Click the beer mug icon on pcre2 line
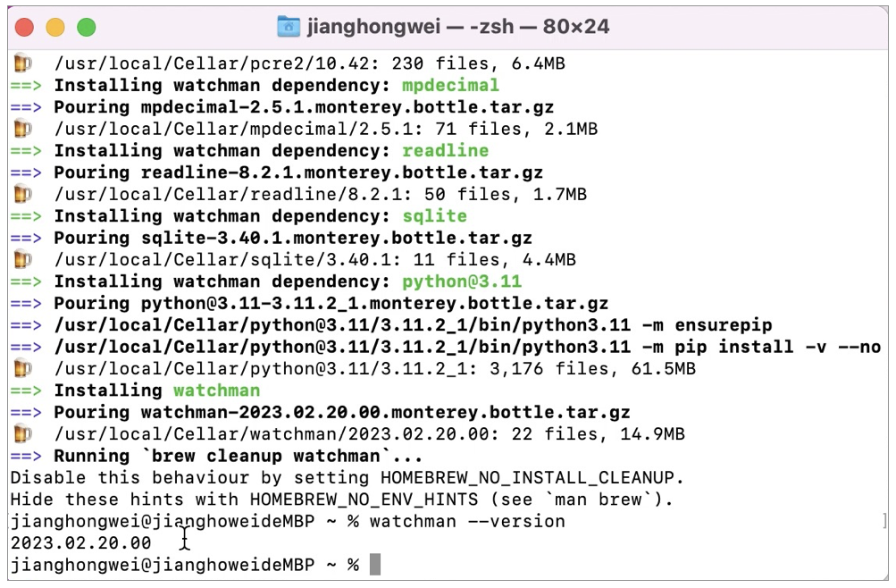Screen dimensions: 896x588 tap(22, 63)
